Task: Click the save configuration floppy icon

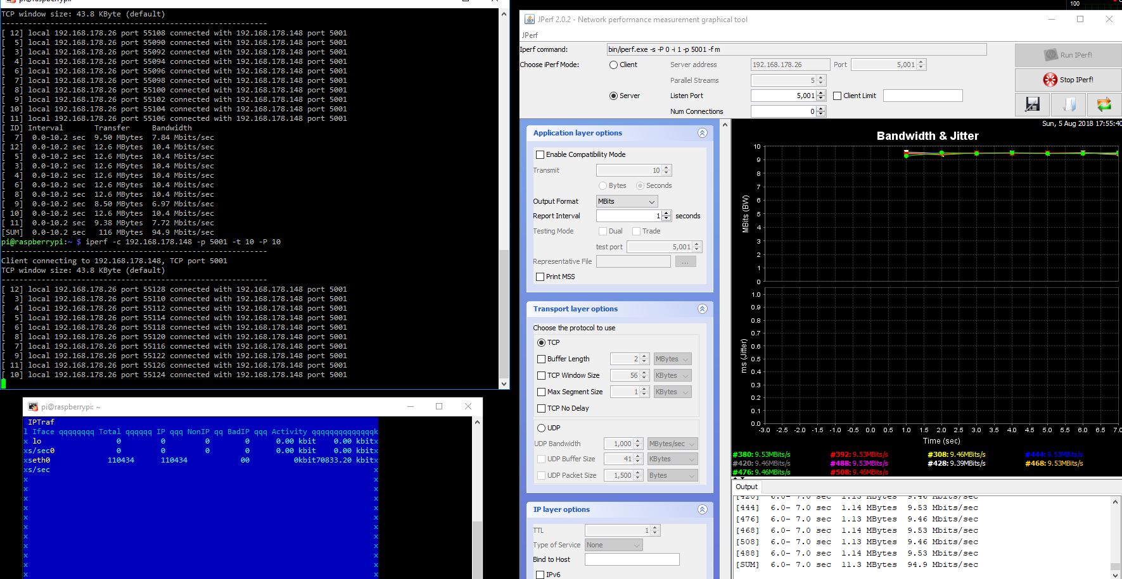Action: [x=1032, y=104]
